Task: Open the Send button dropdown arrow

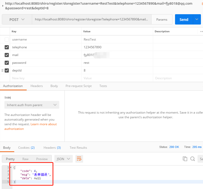Action: point(197,19)
